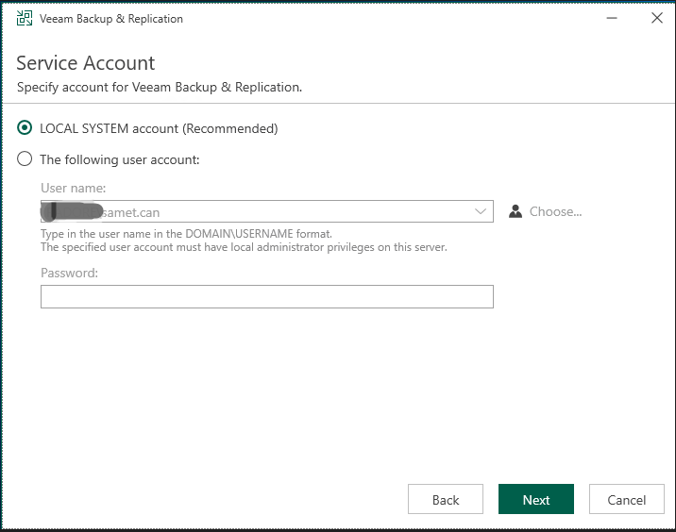Viewport: 676px width, 532px height.
Task: Select 'The following user account' radio button
Action: [25, 159]
